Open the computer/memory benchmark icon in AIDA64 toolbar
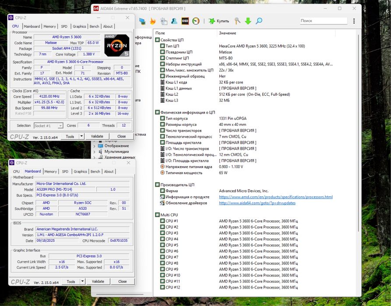 [x=142, y=21]
